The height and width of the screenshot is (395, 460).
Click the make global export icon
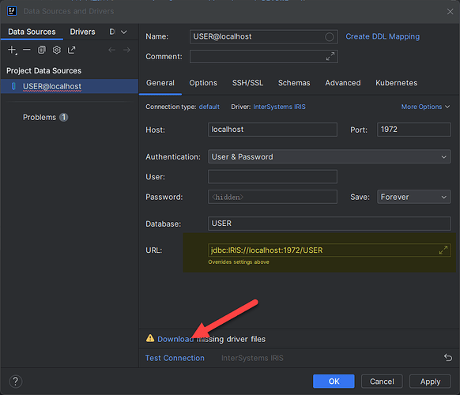72,50
